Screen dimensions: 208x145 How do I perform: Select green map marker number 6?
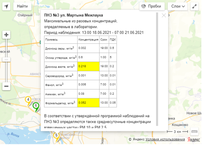(x=36, y=106)
